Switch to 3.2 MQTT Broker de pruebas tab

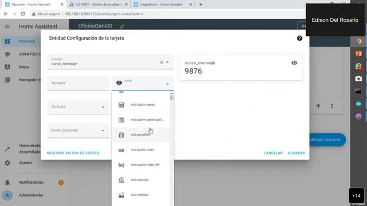pos(98,5)
